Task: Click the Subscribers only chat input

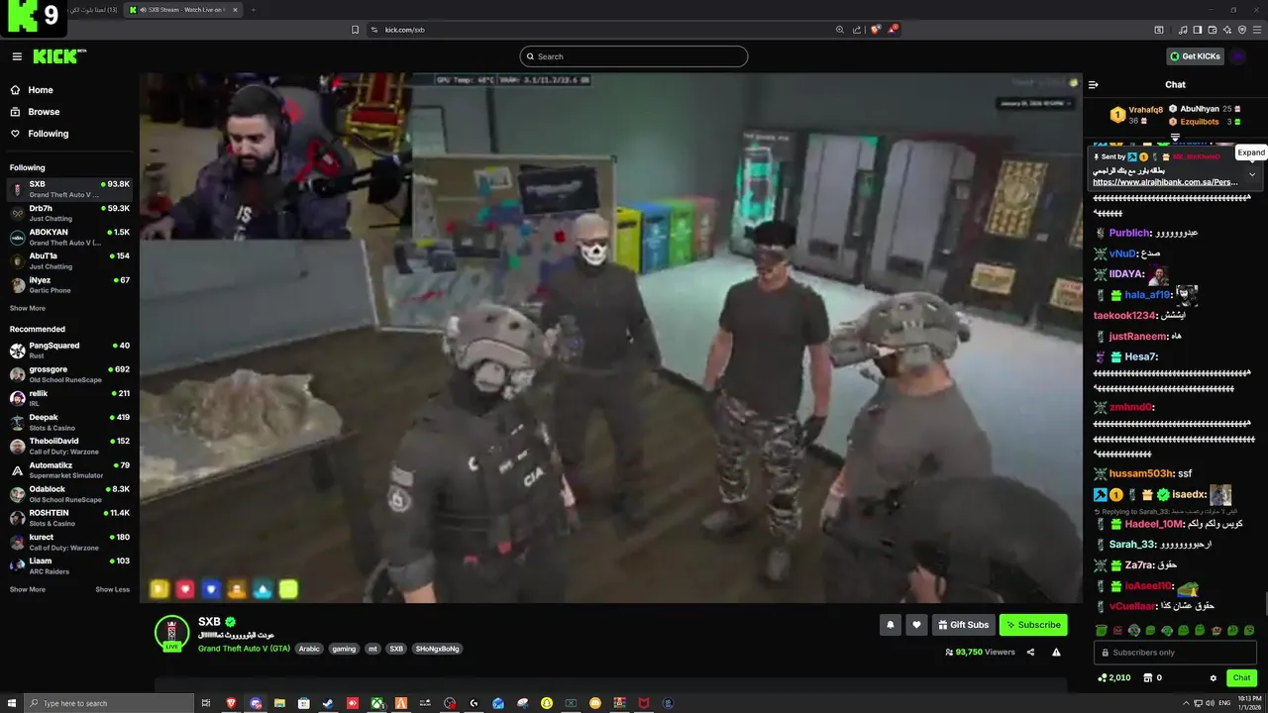Action: click(x=1175, y=653)
